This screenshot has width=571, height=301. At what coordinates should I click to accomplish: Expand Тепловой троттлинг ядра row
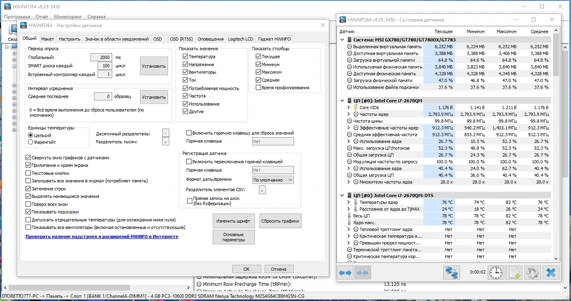[349, 229]
